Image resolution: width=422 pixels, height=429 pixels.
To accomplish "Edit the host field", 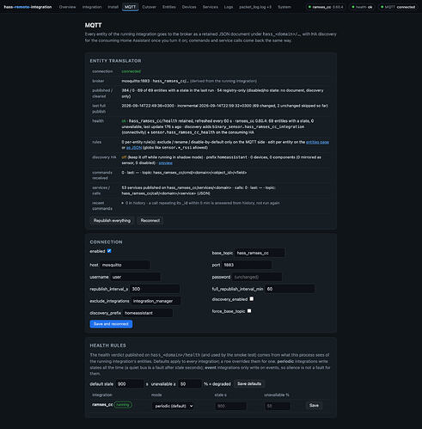I will click(125, 265).
